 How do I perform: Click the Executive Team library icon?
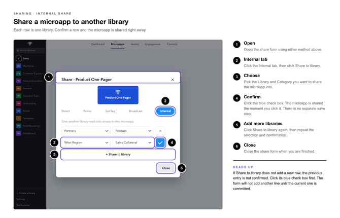tap(19, 96)
